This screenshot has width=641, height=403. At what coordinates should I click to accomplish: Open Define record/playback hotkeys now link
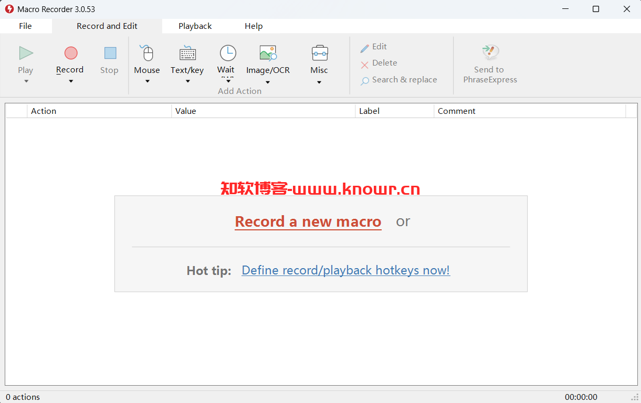coord(346,270)
